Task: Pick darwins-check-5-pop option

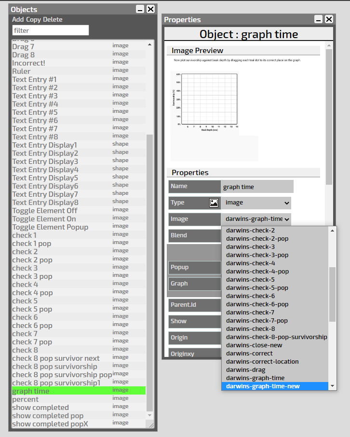Action: (275, 288)
